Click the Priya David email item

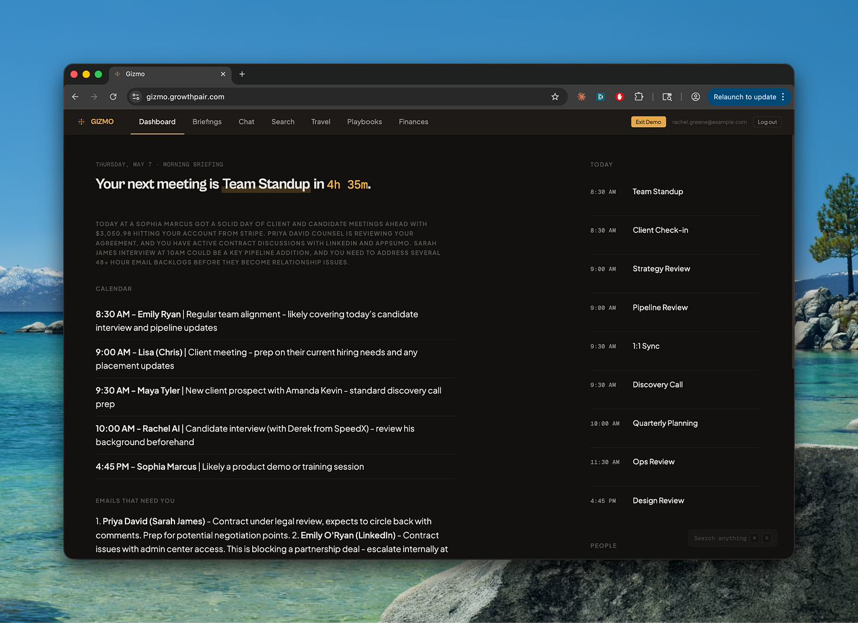pos(154,521)
